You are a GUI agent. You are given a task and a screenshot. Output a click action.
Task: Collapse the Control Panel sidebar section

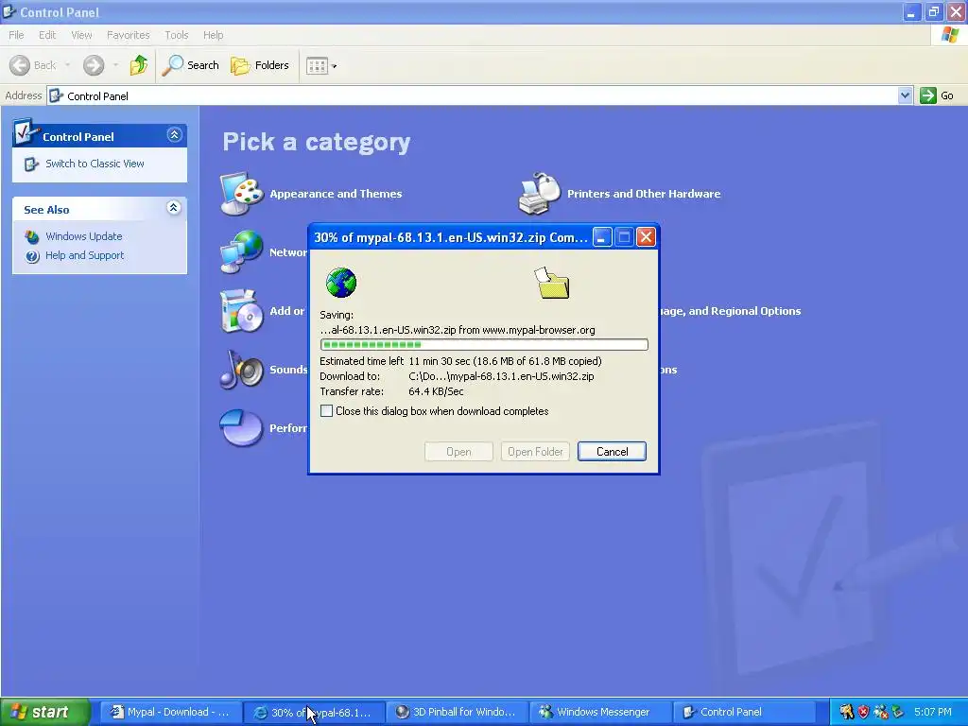(174, 135)
